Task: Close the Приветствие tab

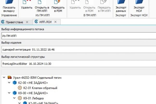Action: (x=27, y=22)
